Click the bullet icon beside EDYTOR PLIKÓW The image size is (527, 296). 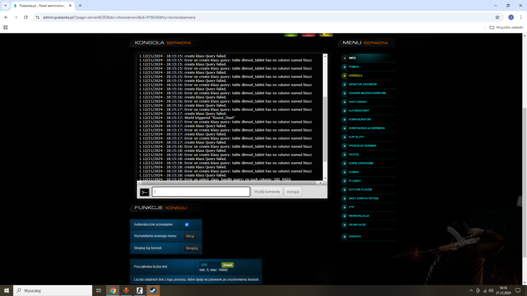(344, 189)
